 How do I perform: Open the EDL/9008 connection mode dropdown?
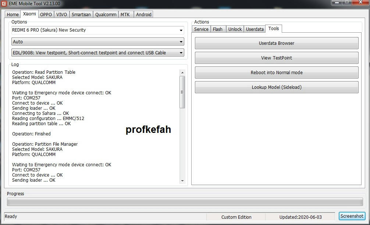tap(98, 53)
